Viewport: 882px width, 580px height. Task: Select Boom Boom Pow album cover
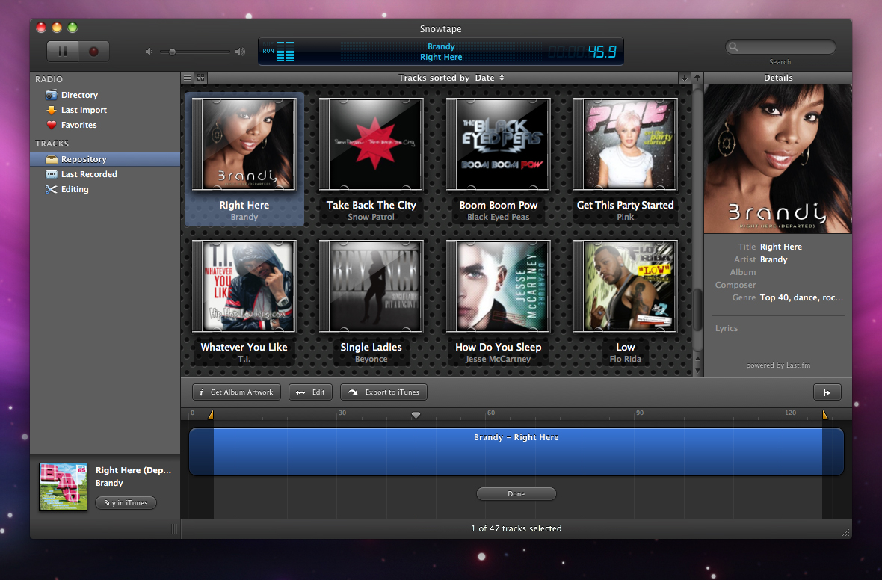tap(499, 144)
